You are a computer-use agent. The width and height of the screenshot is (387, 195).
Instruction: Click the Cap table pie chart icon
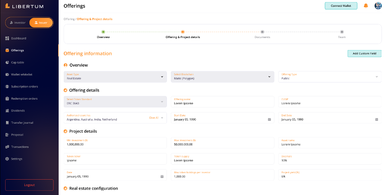(7, 62)
